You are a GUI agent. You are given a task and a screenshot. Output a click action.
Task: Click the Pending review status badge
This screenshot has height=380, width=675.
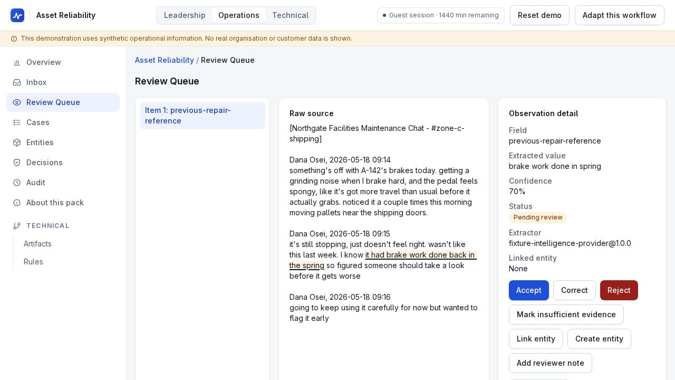point(538,217)
